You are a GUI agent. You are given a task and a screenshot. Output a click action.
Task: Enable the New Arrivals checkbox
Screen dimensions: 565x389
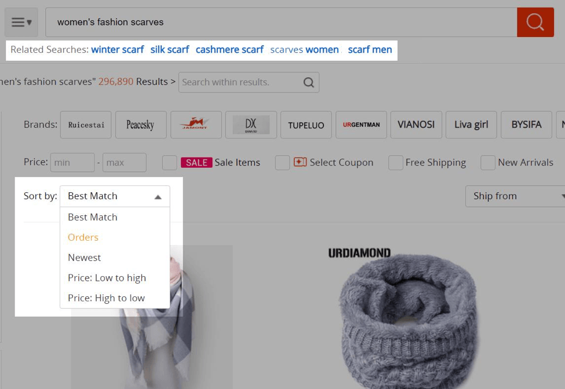pos(488,163)
